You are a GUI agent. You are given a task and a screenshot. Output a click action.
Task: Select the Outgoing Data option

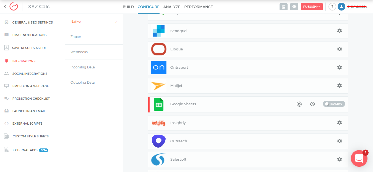point(94,83)
